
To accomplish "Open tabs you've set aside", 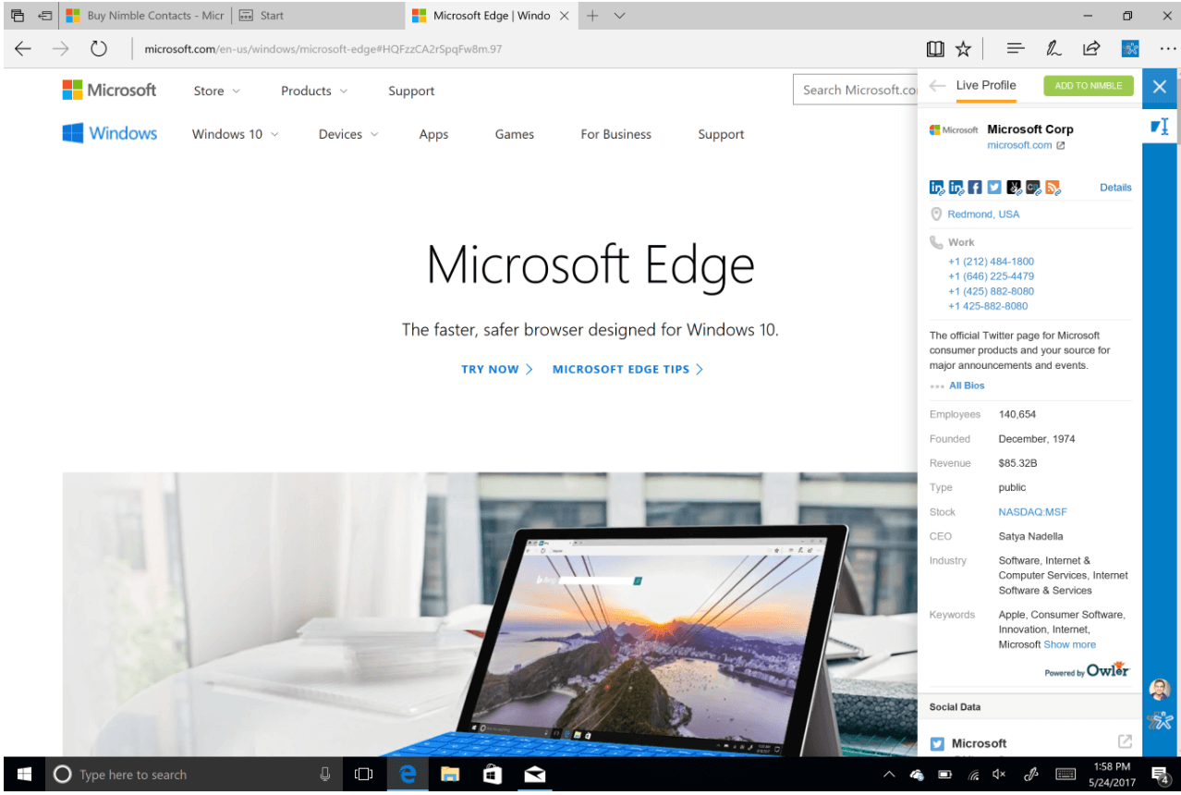I will click(x=18, y=16).
